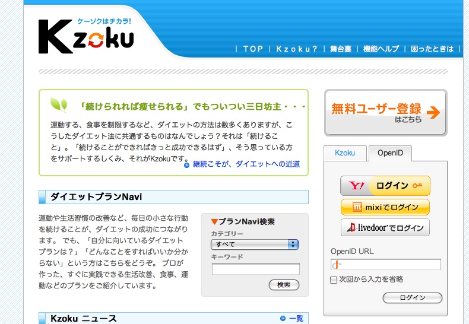Open the TOP navigation link

click(x=253, y=49)
